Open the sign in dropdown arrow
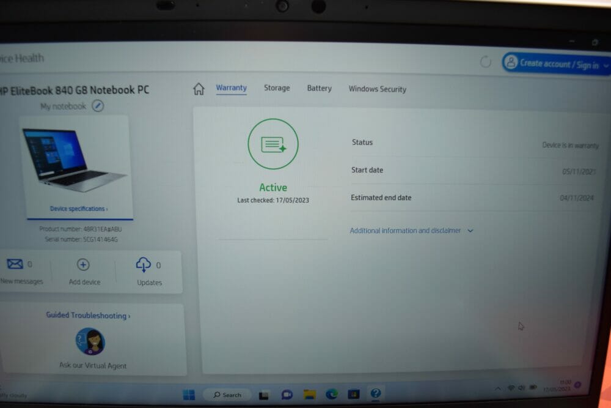Screen dimensions: 611x408 (606, 65)
